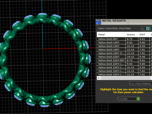
Task: Click 9.02 grams in Yellow Gold:10KY row
Action: [130, 42]
